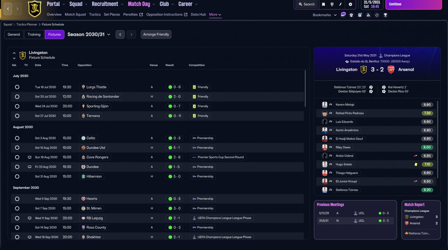This screenshot has height=250, width=448.
Task: Open the Career dropdown menu
Action: (x=188, y=4)
